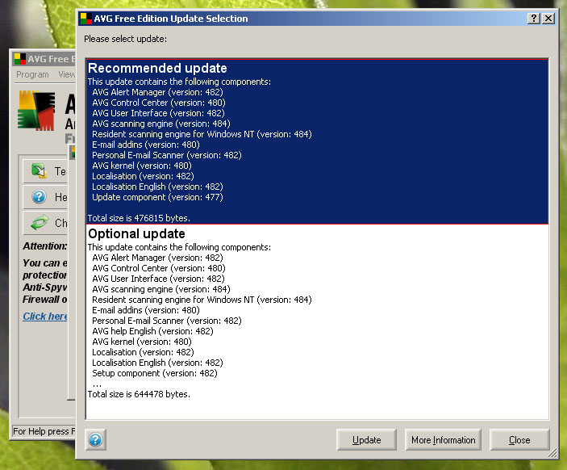Screen dimensions: 567x470
Task: Click optional 'Localisation English (version: 482)' line
Action: (x=157, y=363)
